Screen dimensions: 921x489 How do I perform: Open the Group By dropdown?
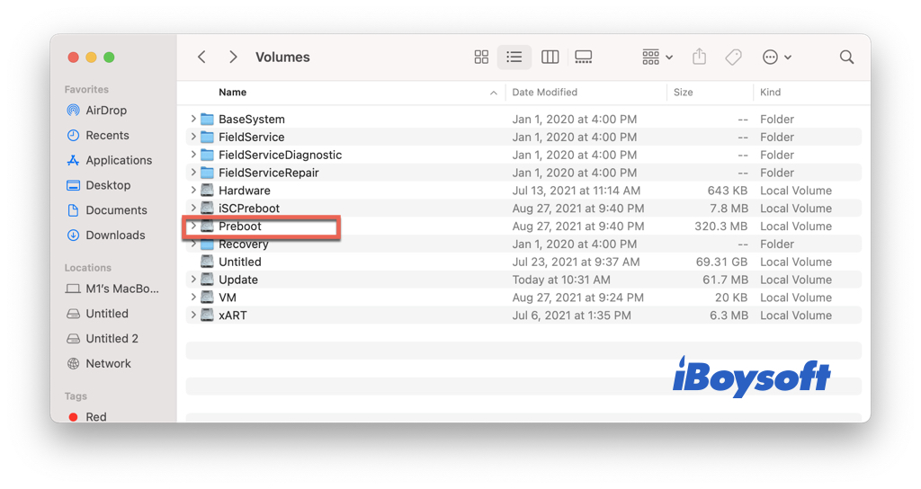(x=657, y=58)
